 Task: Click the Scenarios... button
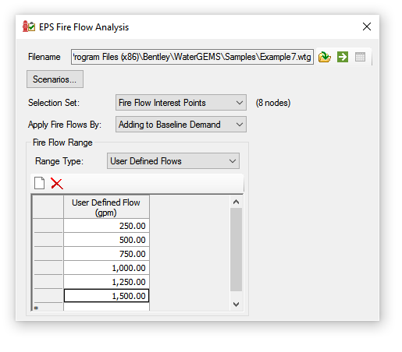pyautogui.click(x=55, y=79)
